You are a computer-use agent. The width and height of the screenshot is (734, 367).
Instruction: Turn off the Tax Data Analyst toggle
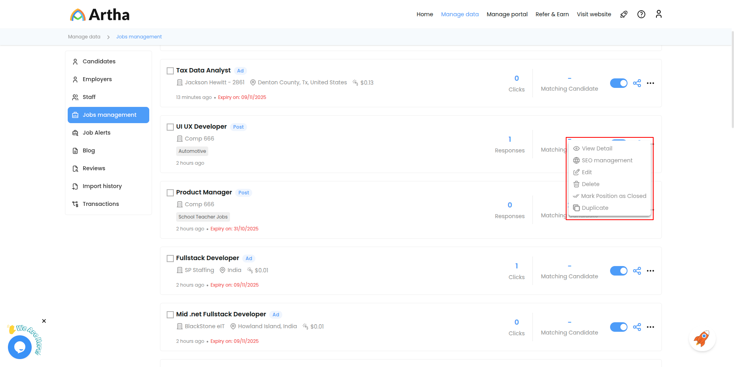coord(618,83)
